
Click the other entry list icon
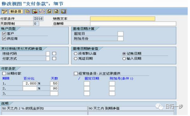(63, 12)
